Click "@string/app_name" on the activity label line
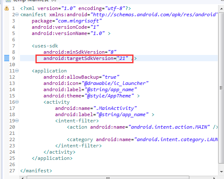 point(123,114)
